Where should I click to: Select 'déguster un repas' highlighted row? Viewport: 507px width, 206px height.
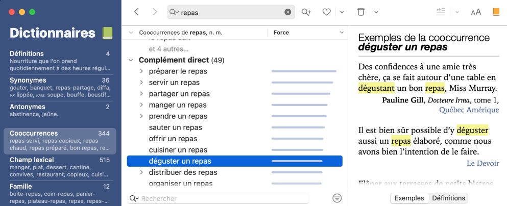point(235,161)
